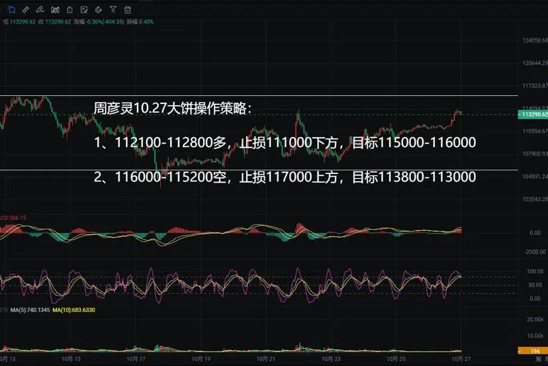Open the candlestick chart style tool

(55, 10)
